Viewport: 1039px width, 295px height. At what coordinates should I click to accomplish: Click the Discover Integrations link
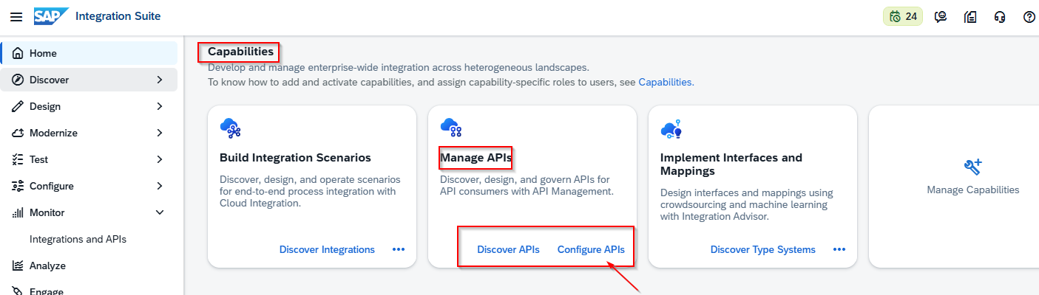click(x=327, y=249)
